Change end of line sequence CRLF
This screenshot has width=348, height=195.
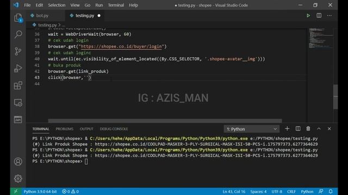pyautogui.click(x=291, y=191)
